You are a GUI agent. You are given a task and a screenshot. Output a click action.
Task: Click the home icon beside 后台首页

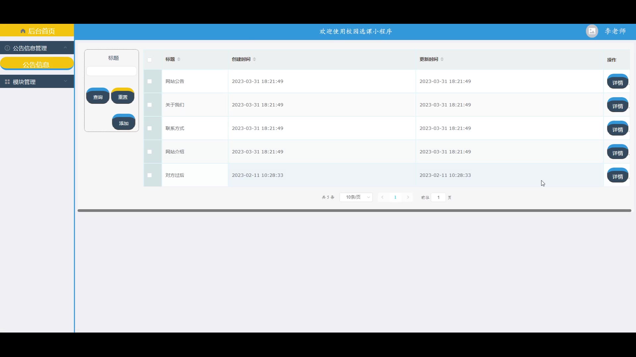pos(23,31)
